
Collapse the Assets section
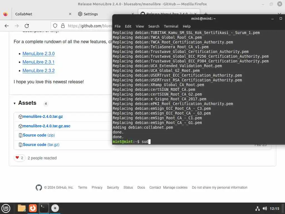[25, 103]
